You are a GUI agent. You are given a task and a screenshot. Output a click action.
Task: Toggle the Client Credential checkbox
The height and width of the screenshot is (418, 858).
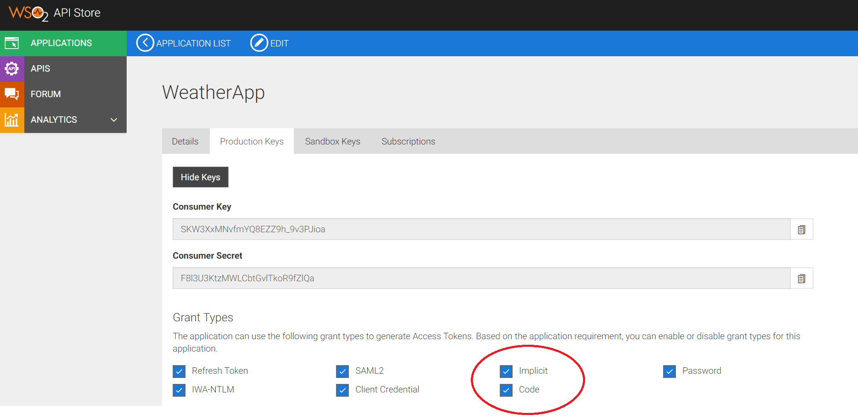point(342,390)
